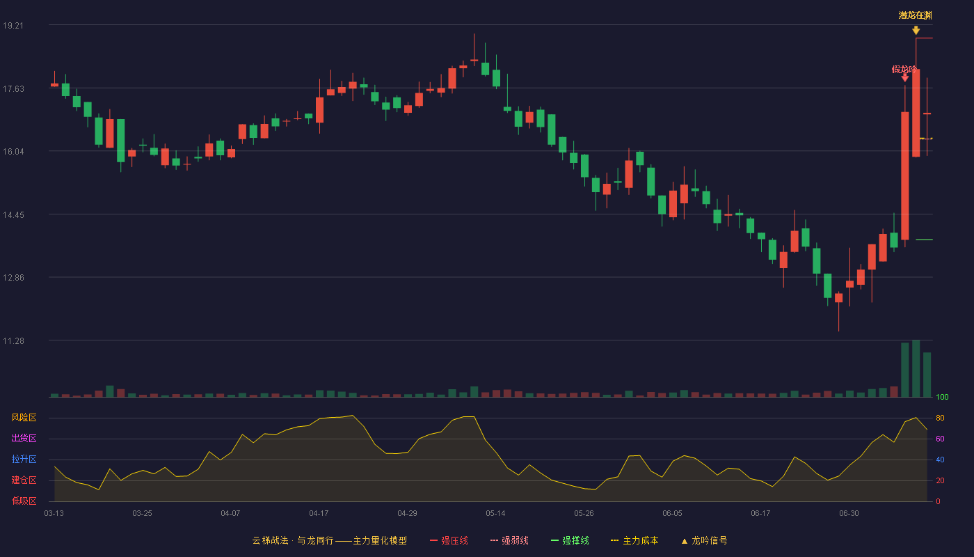Toggle the 龙吟信号 legend entry
The height and width of the screenshot is (557, 974).
pyautogui.click(x=704, y=540)
